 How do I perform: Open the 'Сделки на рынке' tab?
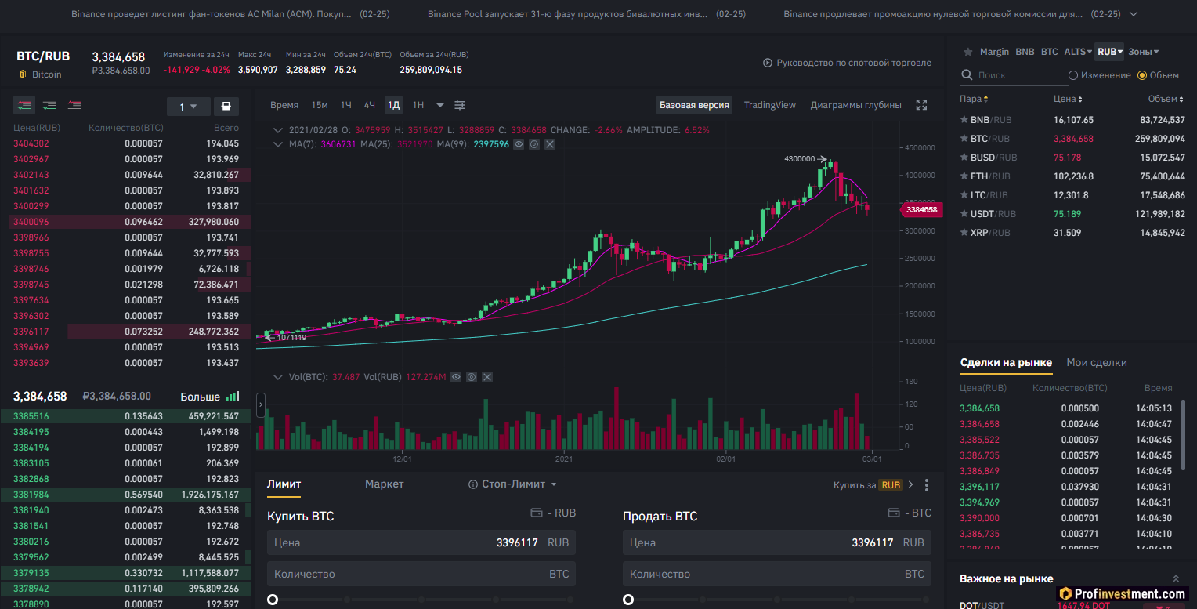(1006, 362)
